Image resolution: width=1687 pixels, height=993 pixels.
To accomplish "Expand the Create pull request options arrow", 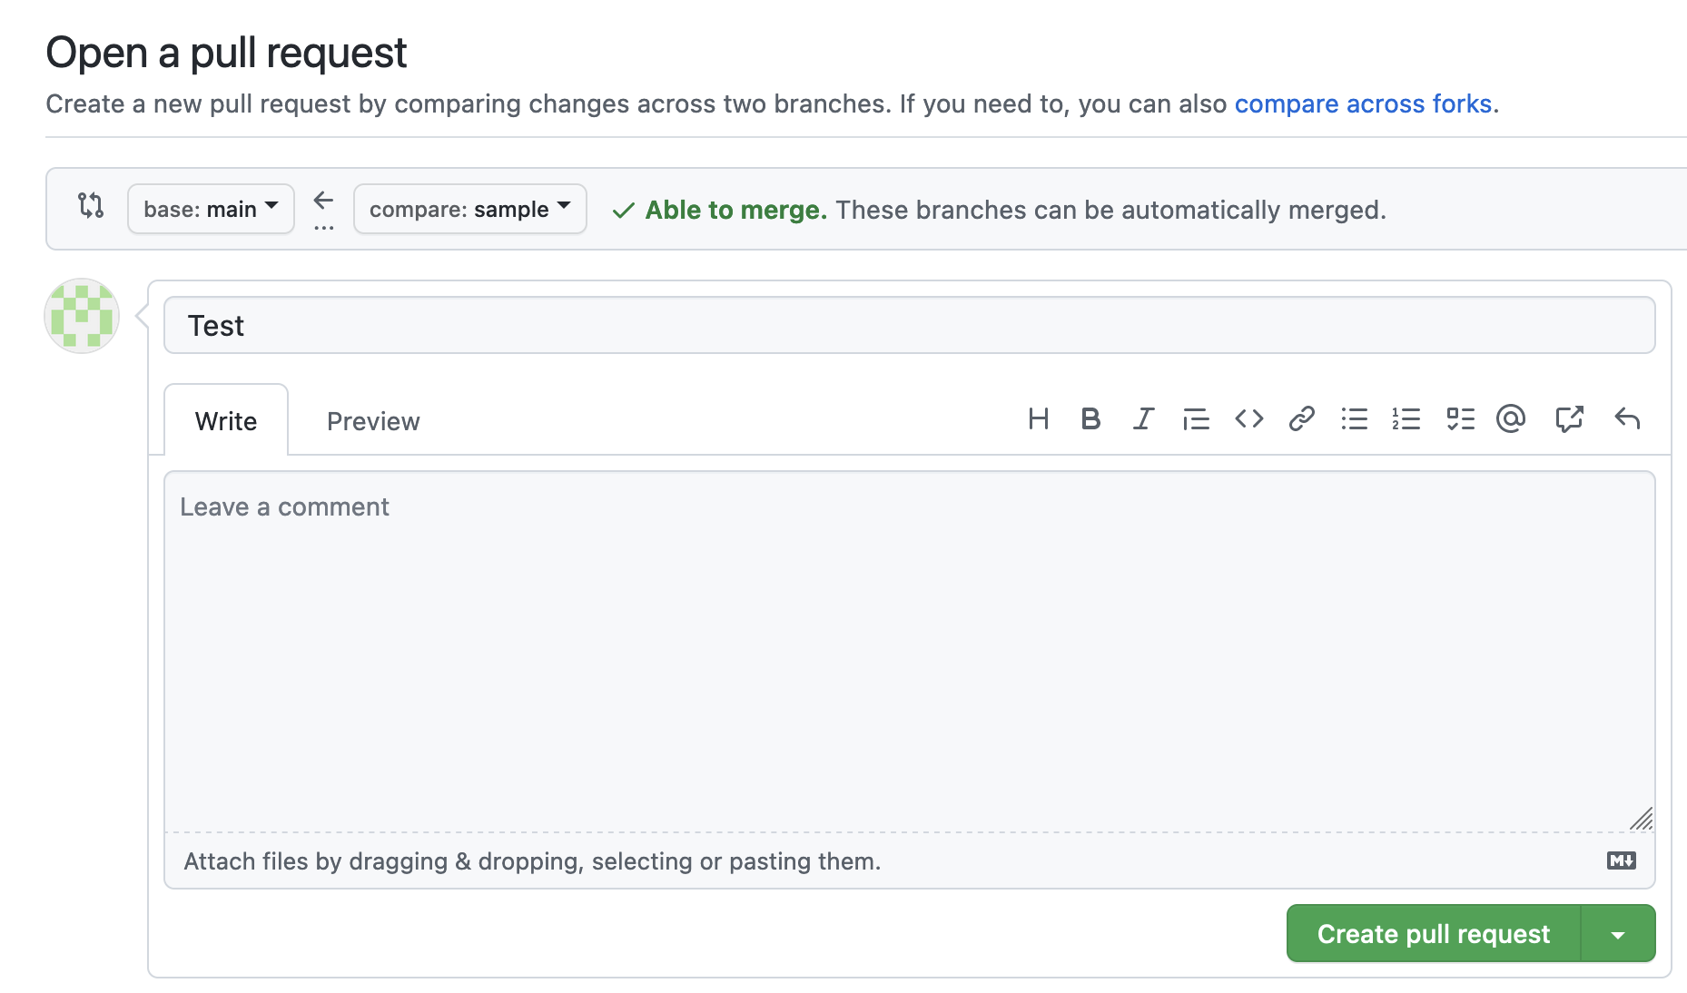I will tap(1618, 933).
